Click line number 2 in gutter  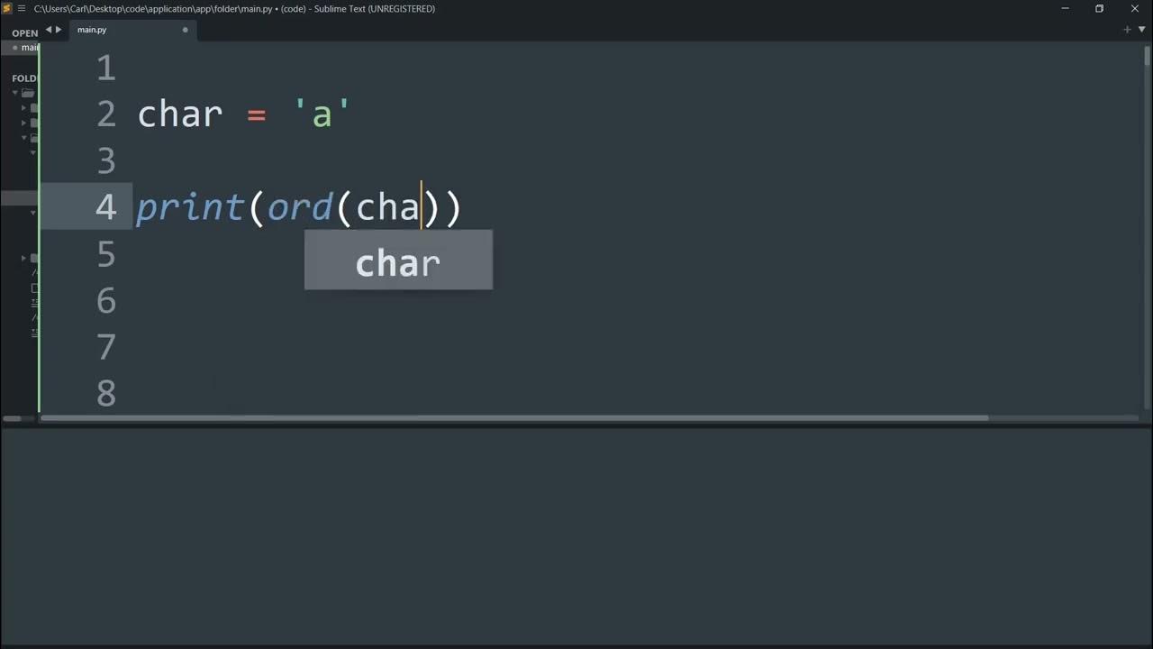pos(106,114)
